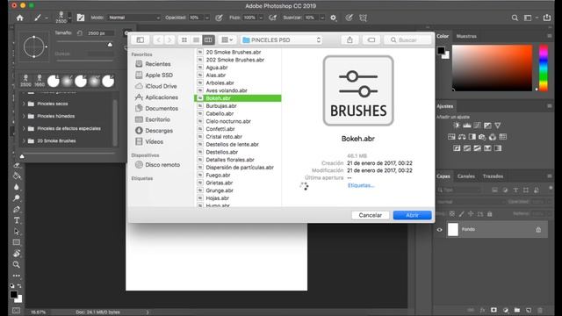Click the Cancelar button

point(371,215)
